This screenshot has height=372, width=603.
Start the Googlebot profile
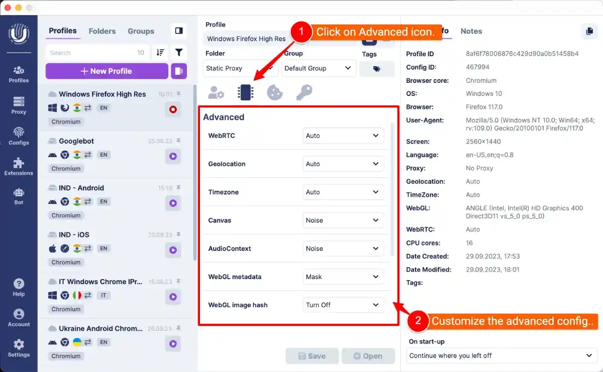click(x=173, y=157)
